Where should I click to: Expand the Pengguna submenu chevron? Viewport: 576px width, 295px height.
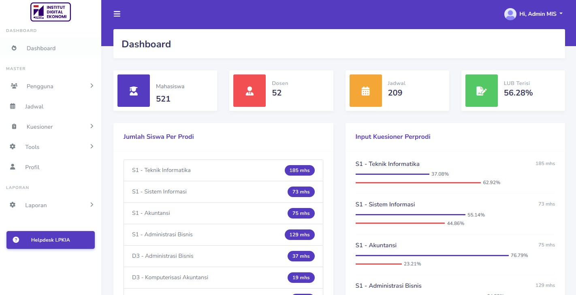click(92, 86)
